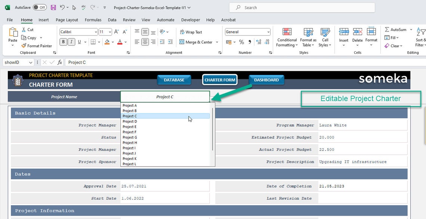This screenshot has height=219, width=426.
Task: Toggle italic formatting
Action: pos(71,42)
